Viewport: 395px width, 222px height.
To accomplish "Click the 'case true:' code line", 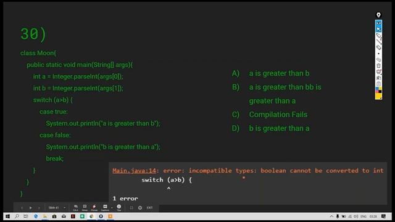I will 54,112.
